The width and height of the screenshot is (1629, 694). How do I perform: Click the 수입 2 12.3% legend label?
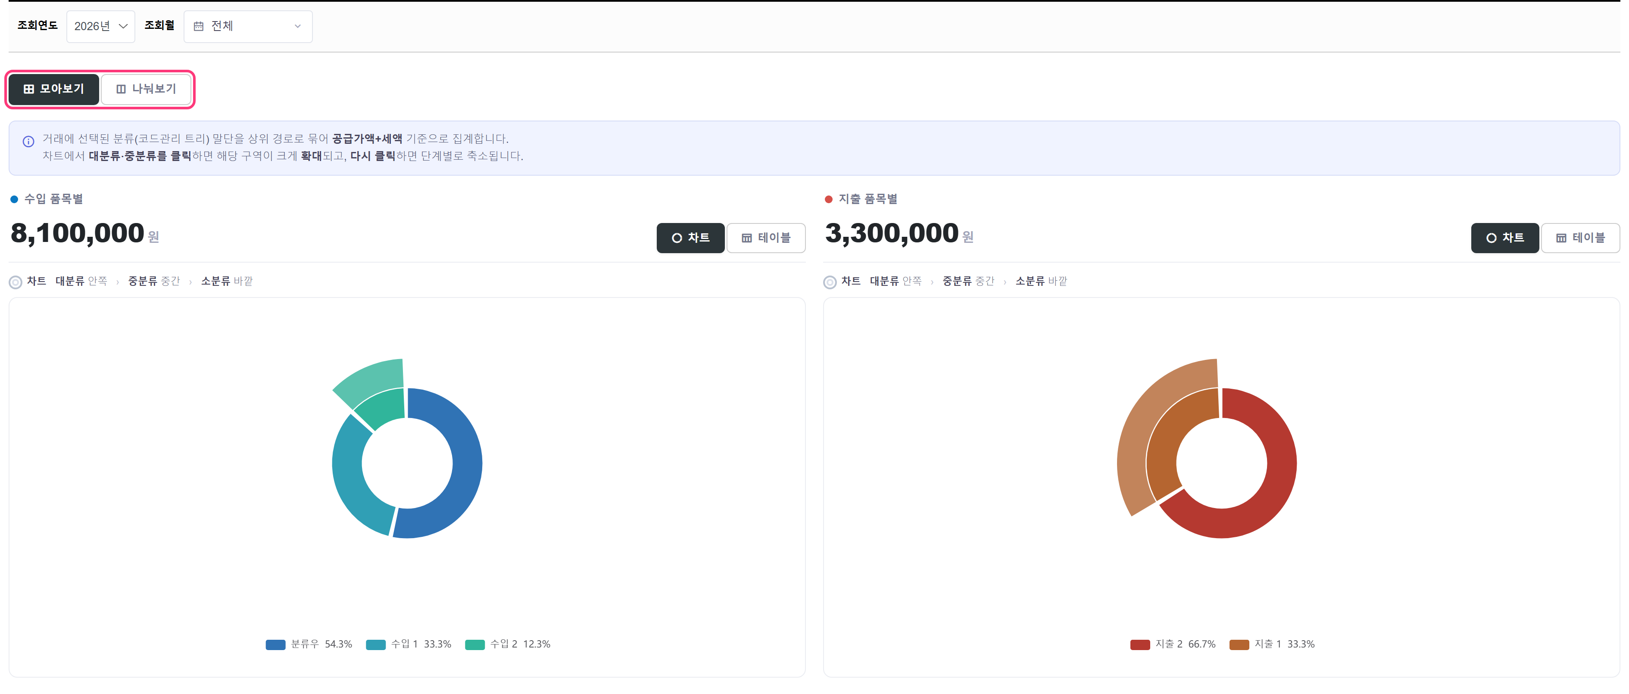tap(521, 644)
